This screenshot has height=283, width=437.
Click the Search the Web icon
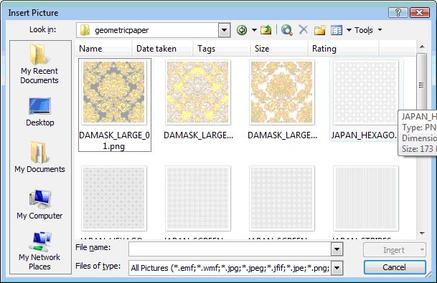point(287,30)
